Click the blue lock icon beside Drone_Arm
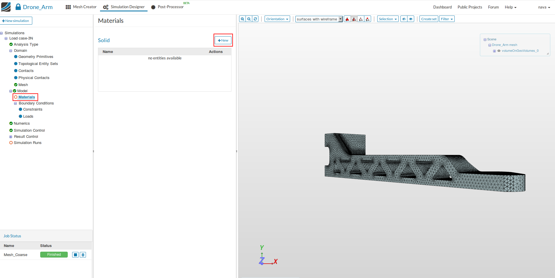 (x=18, y=7)
